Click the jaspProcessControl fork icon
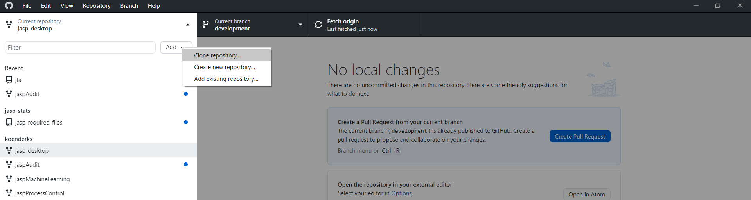This screenshot has width=751, height=200. coord(9,193)
